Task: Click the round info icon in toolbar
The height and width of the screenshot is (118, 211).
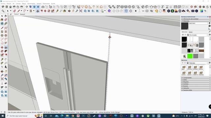Action: [x=196, y=11]
